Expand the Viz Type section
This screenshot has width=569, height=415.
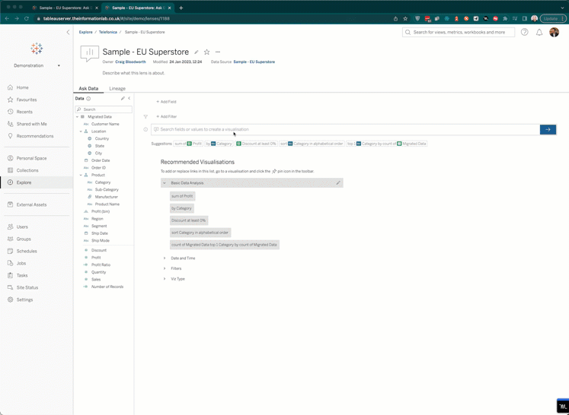tap(165, 279)
